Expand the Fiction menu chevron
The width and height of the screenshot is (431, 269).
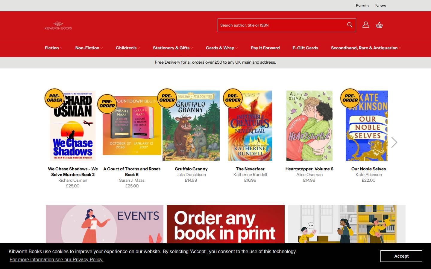(x=61, y=48)
